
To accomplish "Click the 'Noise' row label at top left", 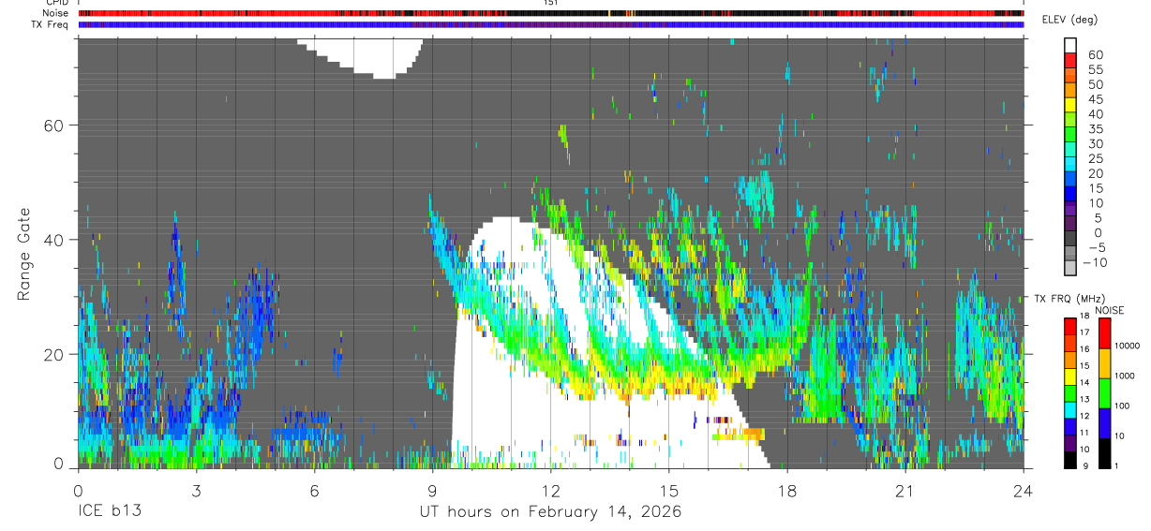I will (x=57, y=13).
